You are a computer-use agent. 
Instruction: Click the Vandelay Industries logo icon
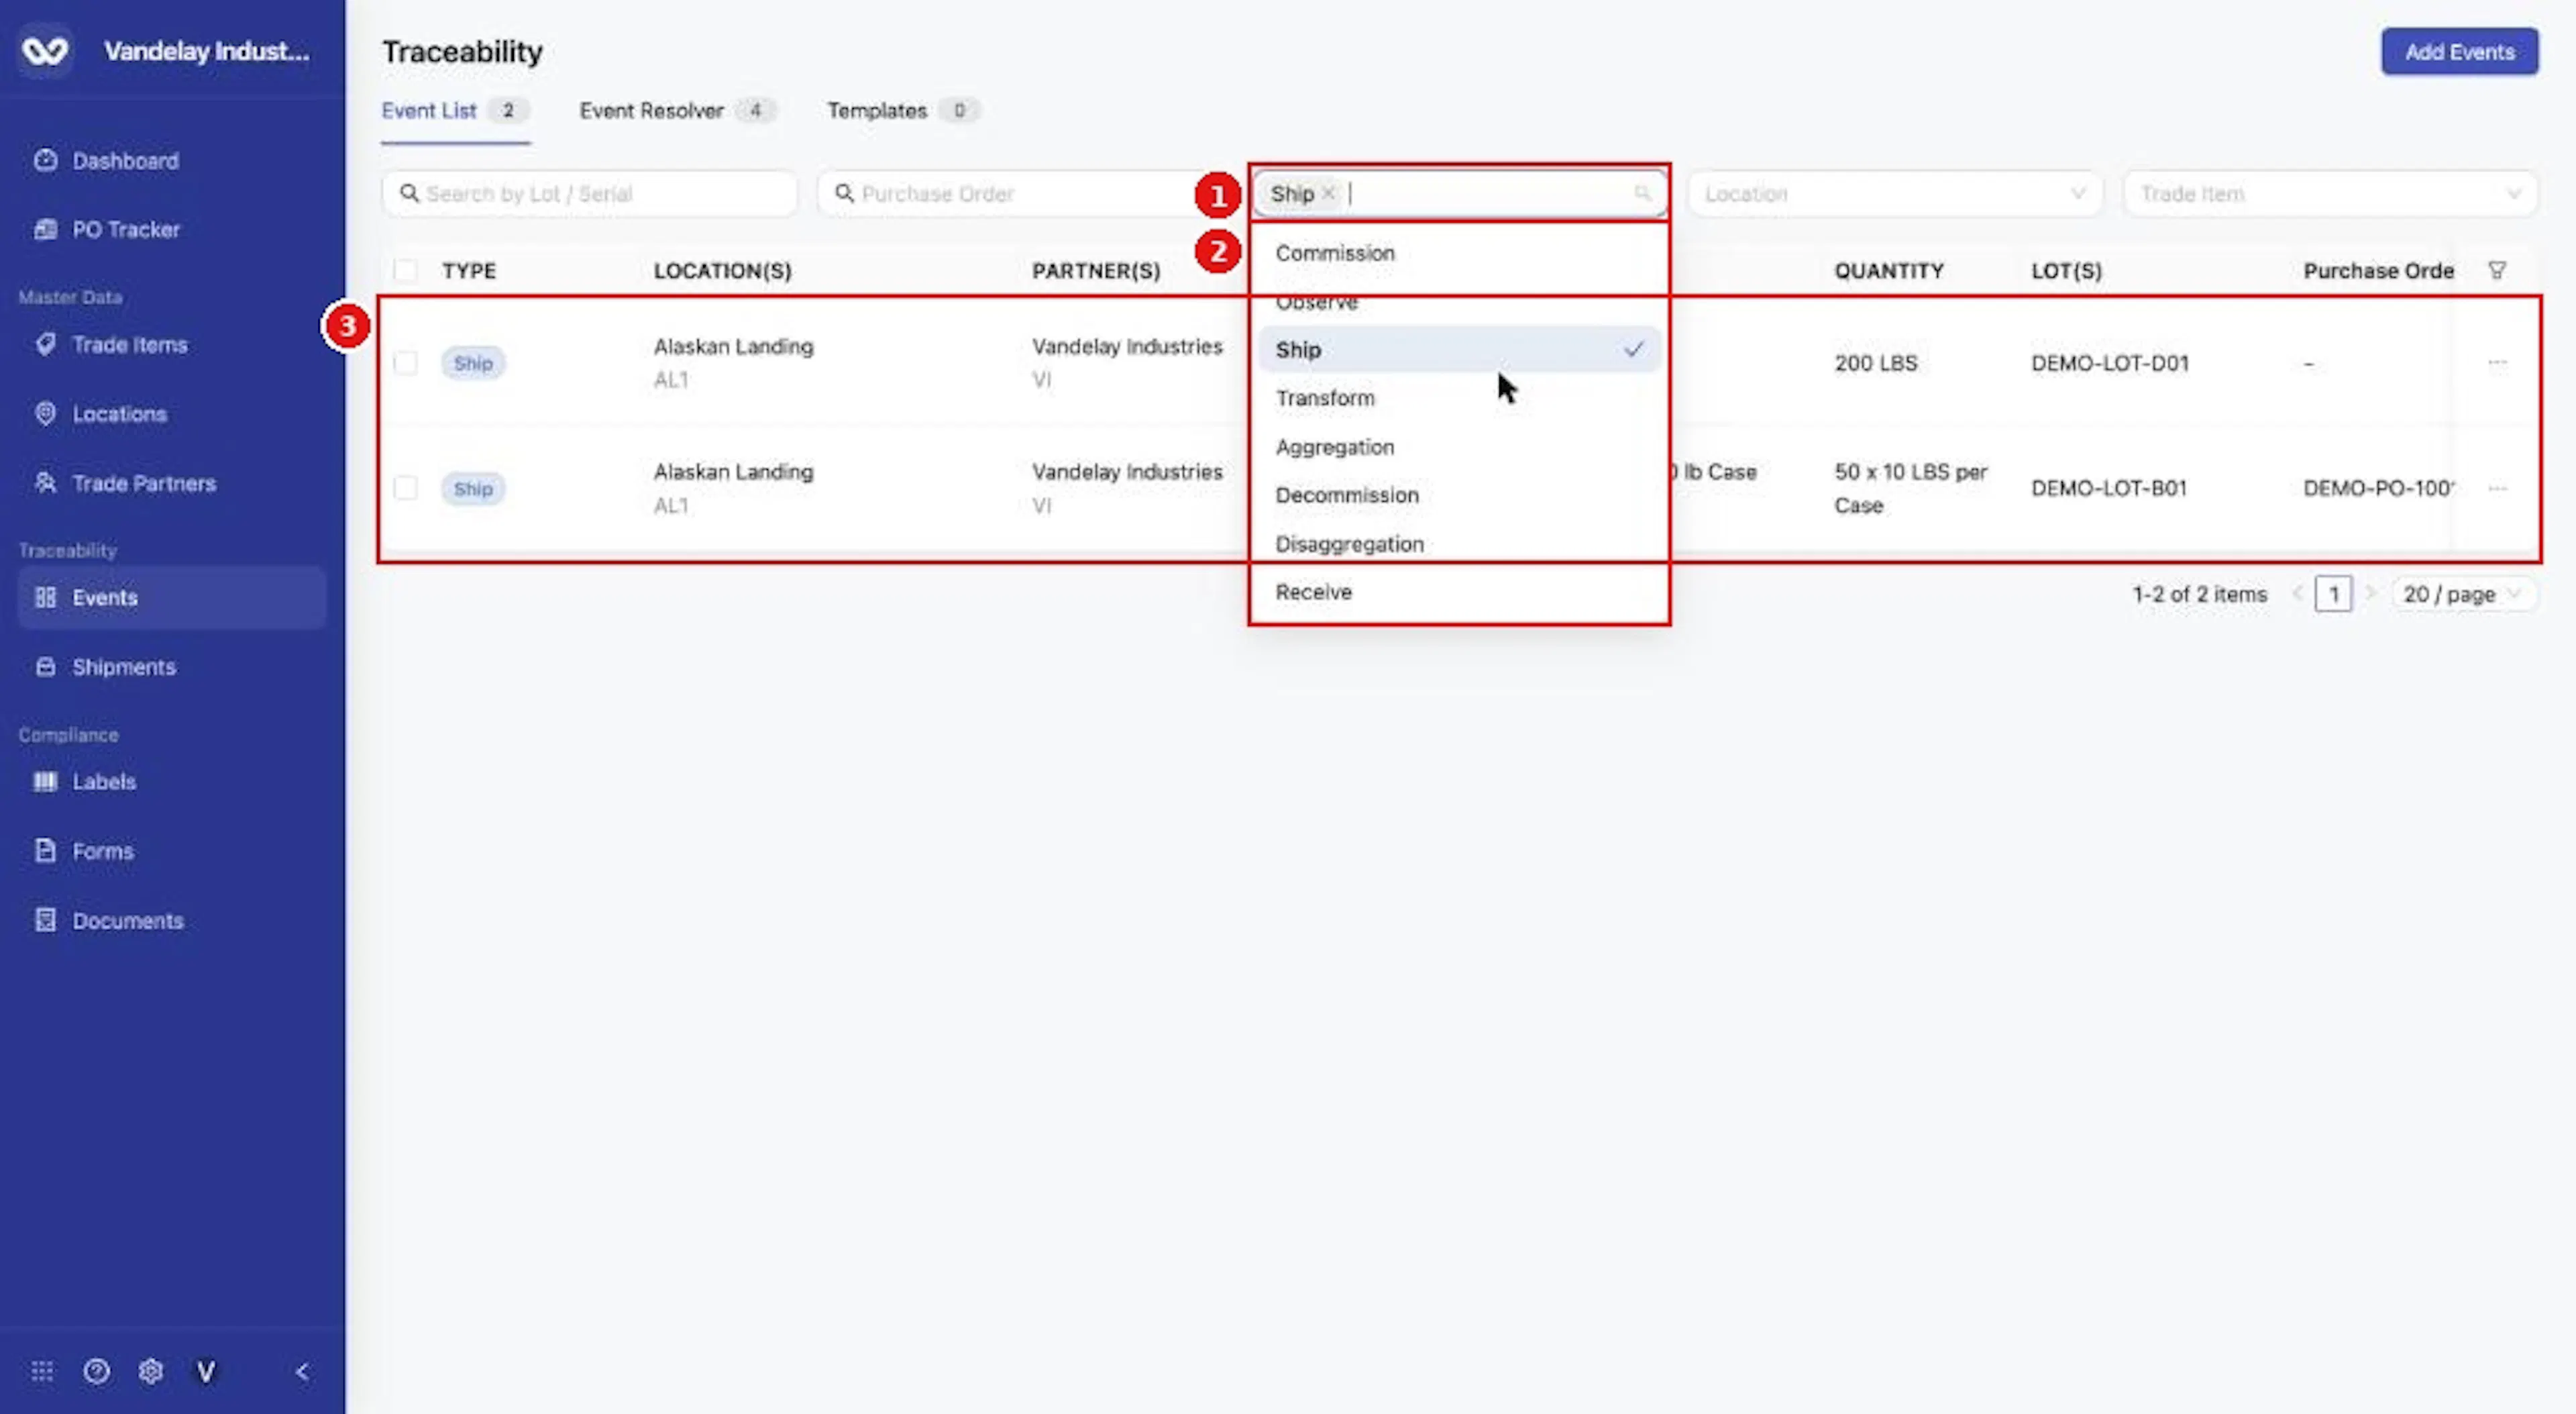[x=45, y=51]
